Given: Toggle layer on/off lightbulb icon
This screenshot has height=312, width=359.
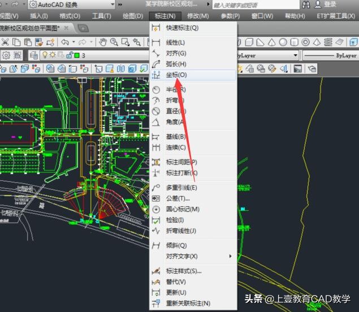Looking at the screenshot, I should [45, 55].
